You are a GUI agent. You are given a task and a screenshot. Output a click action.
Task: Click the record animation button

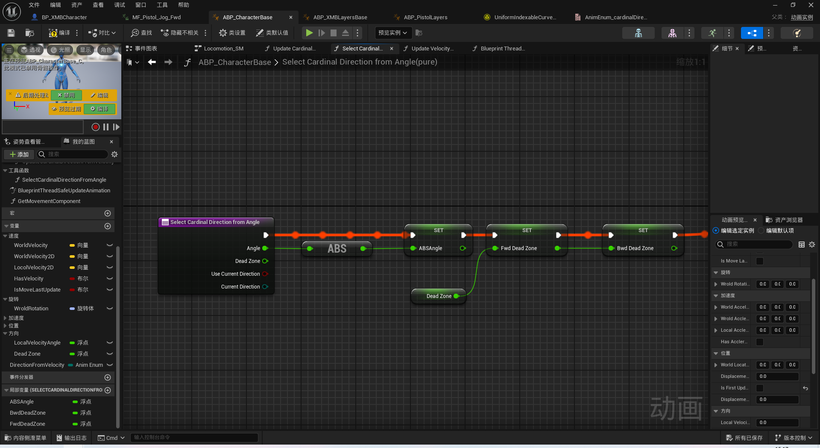coord(96,127)
